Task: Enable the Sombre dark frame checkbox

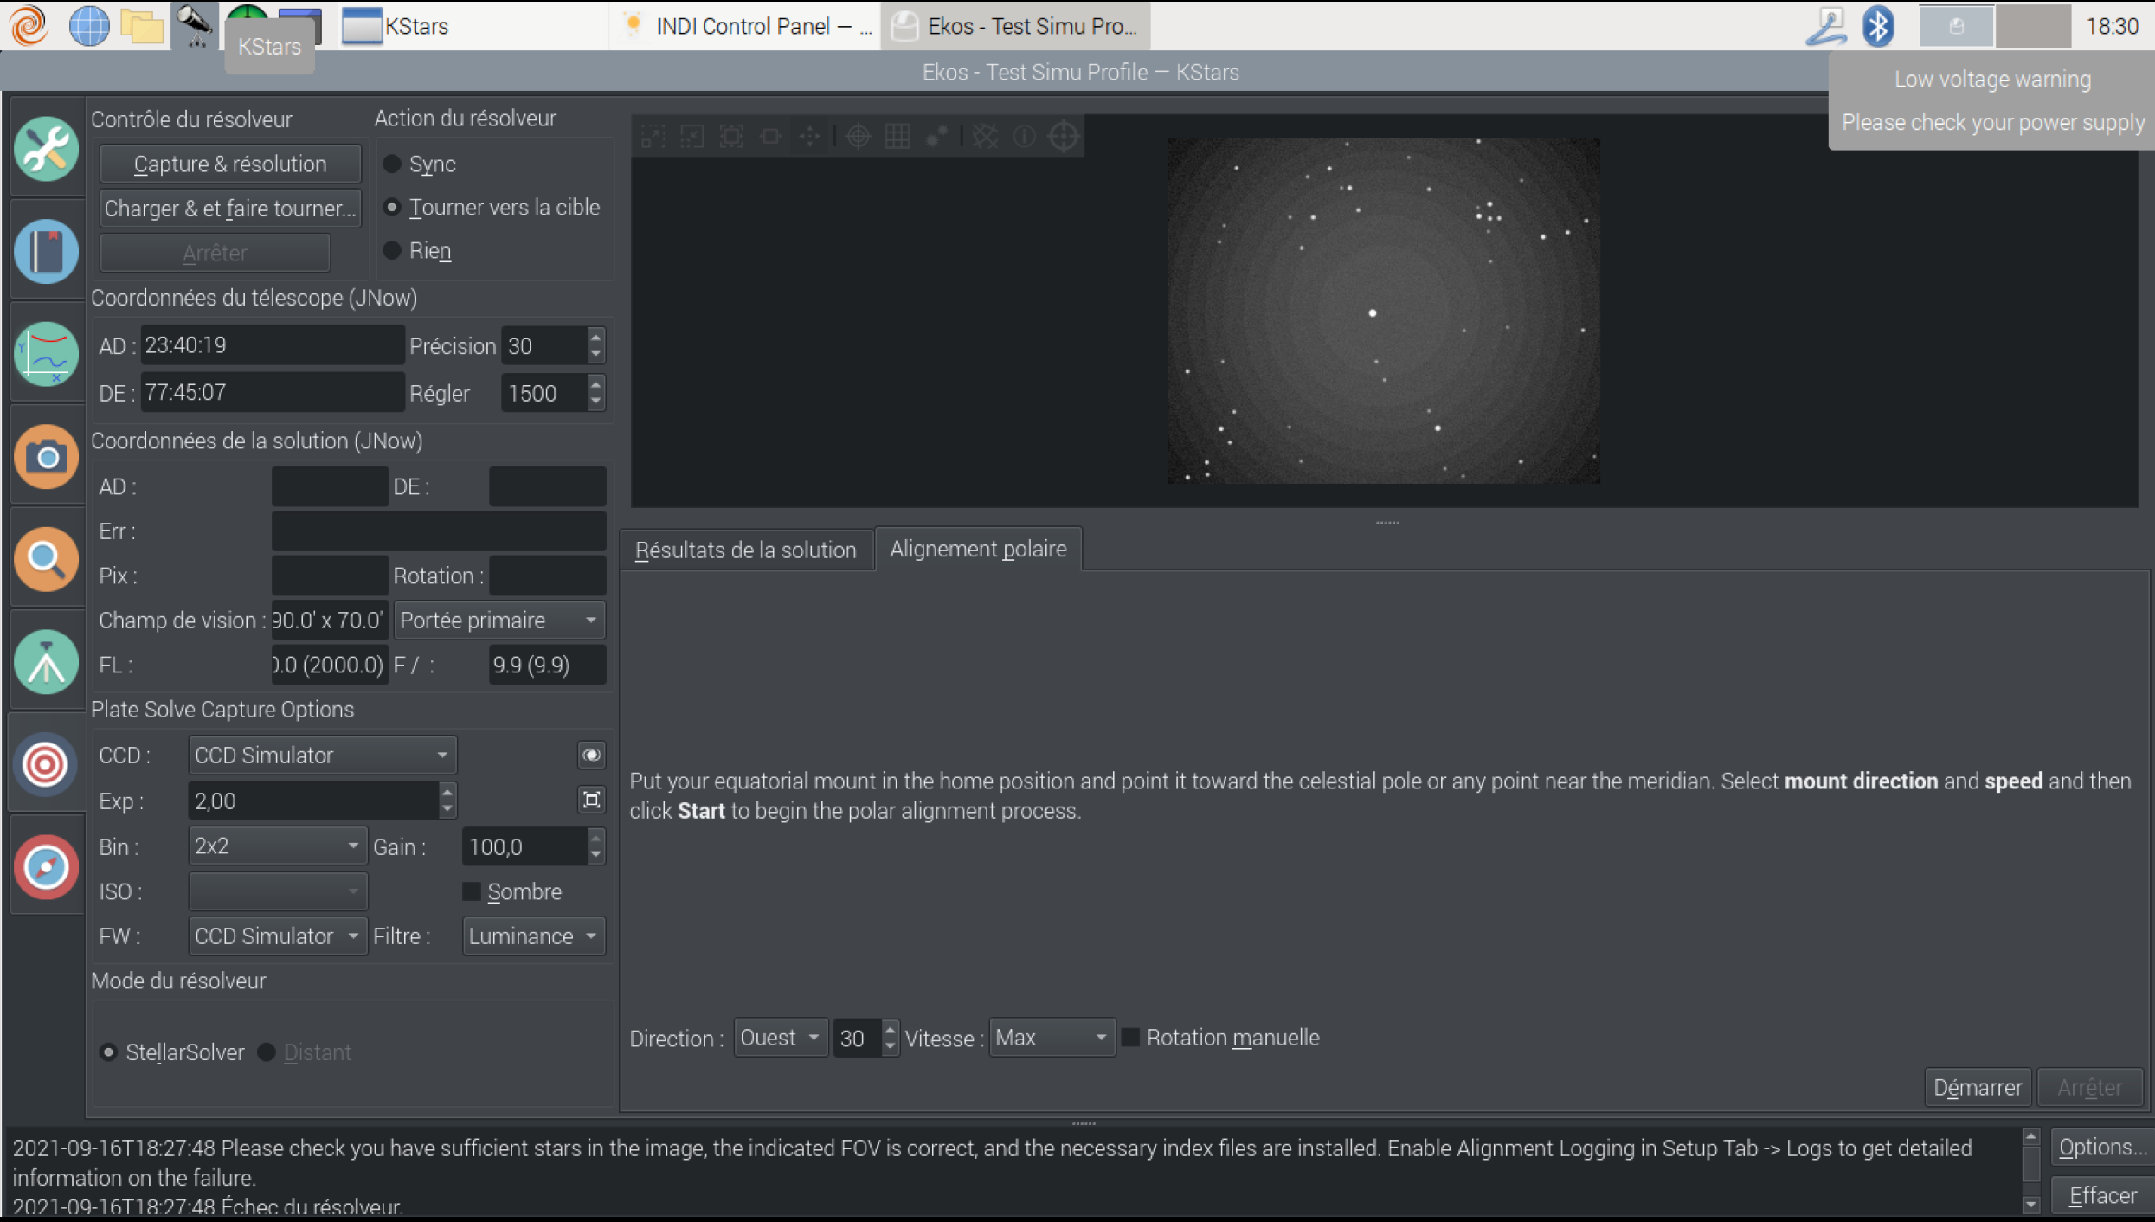Action: 472,891
